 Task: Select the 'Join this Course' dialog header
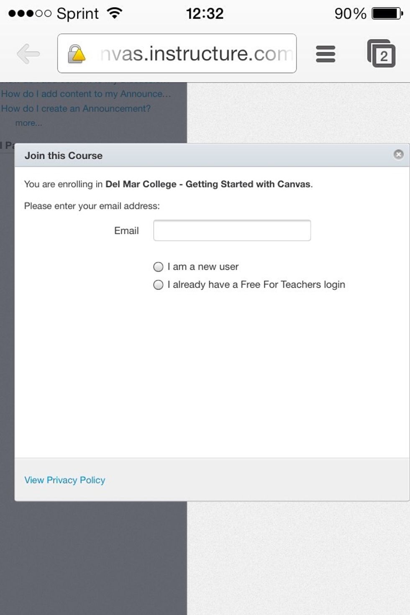click(x=63, y=155)
